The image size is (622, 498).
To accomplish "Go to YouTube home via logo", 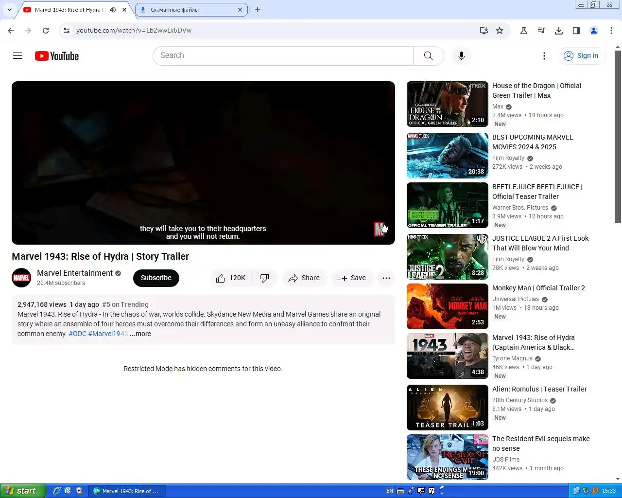I will (57, 56).
